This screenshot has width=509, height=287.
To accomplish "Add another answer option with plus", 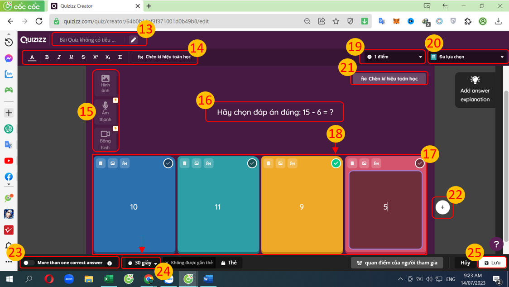I will pos(442,207).
